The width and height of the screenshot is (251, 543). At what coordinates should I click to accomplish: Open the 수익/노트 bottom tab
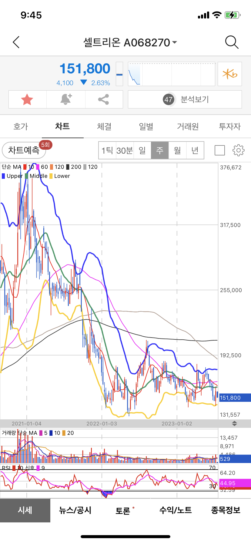[176, 510]
